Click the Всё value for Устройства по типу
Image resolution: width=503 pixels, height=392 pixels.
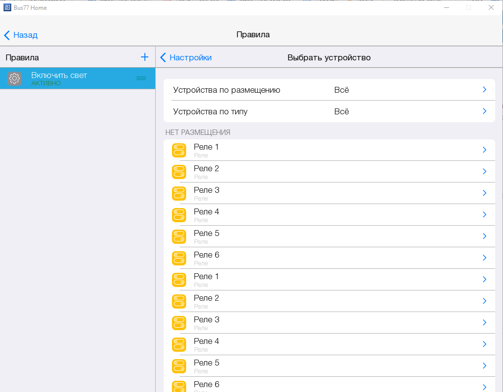[x=341, y=111]
